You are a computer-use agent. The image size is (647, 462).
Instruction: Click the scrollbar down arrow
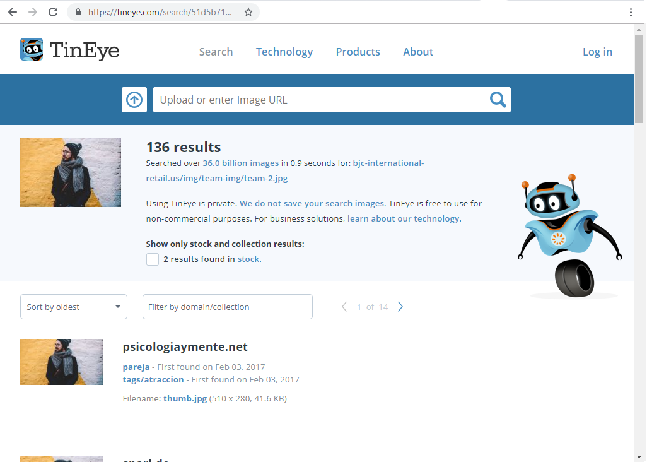(x=639, y=457)
